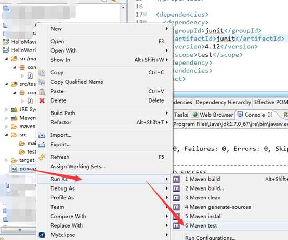Select Refresh in the context menu
Viewport: 288px width, 240px height.
104,157
